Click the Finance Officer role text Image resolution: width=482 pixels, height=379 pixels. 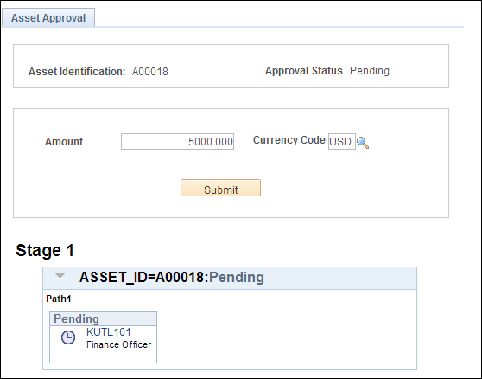pos(118,344)
